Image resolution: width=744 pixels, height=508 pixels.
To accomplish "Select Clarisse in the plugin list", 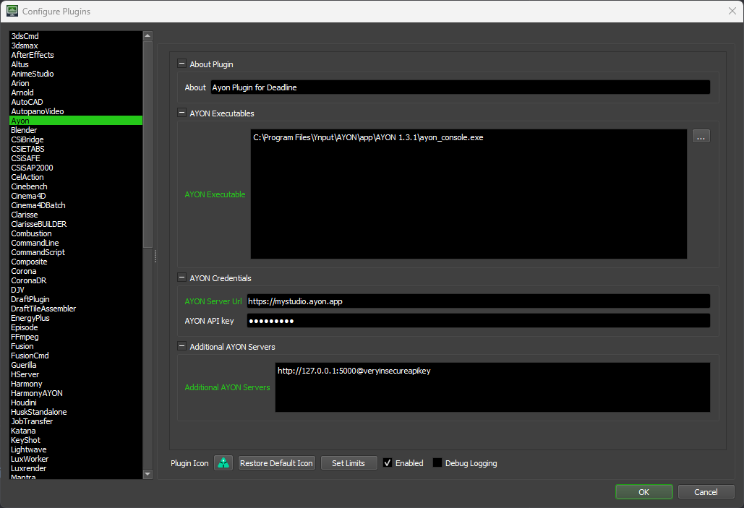I will pos(76,215).
